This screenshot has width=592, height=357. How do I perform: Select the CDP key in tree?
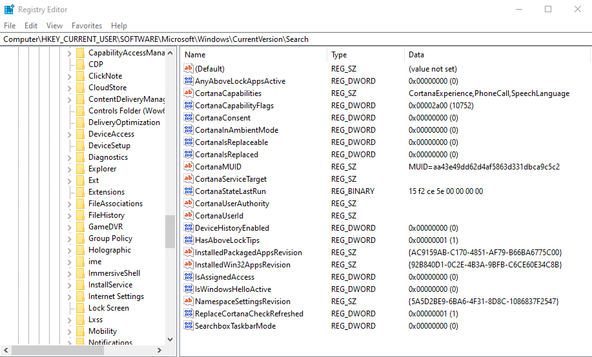pos(96,64)
